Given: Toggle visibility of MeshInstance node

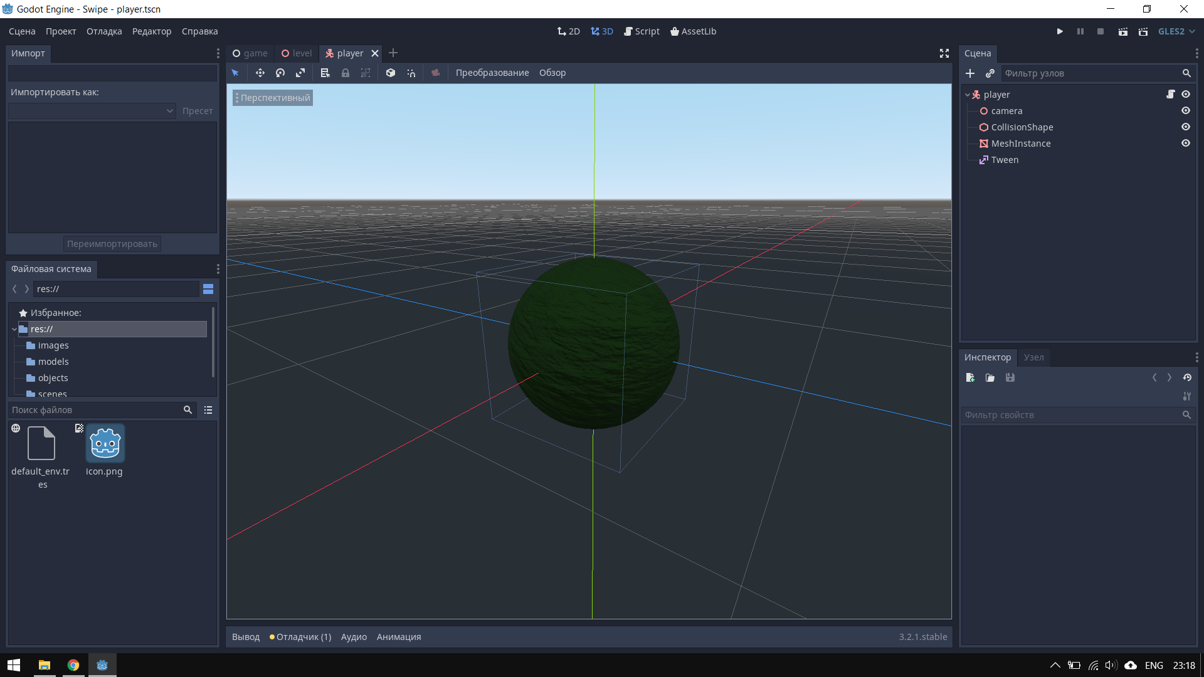Looking at the screenshot, I should tap(1186, 143).
